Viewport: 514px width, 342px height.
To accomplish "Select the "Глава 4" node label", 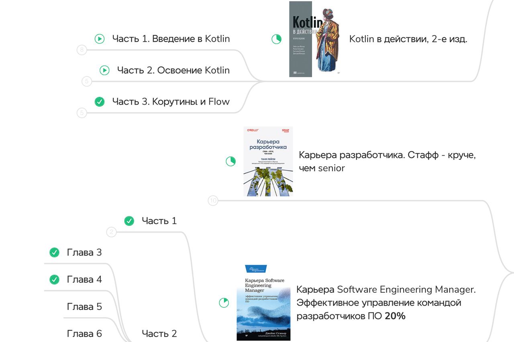I will (x=84, y=279).
